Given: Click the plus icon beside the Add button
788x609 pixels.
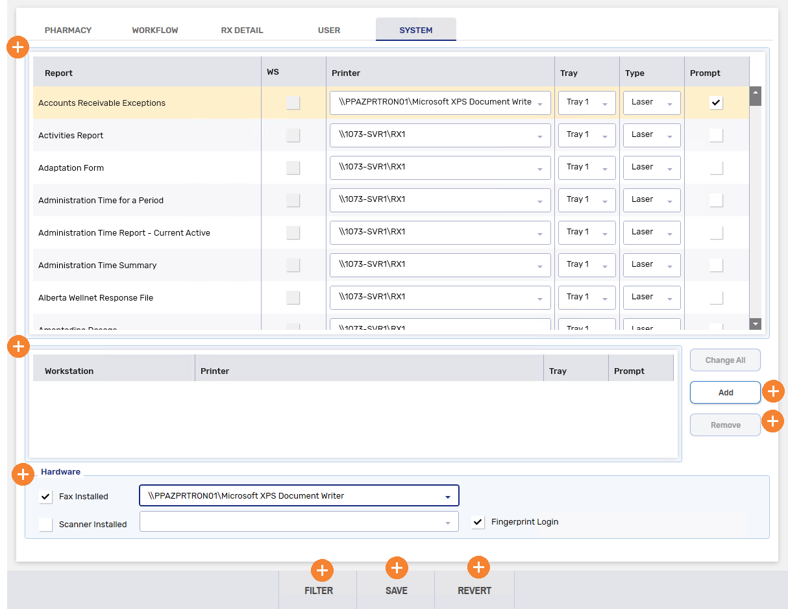Looking at the screenshot, I should pos(772,391).
